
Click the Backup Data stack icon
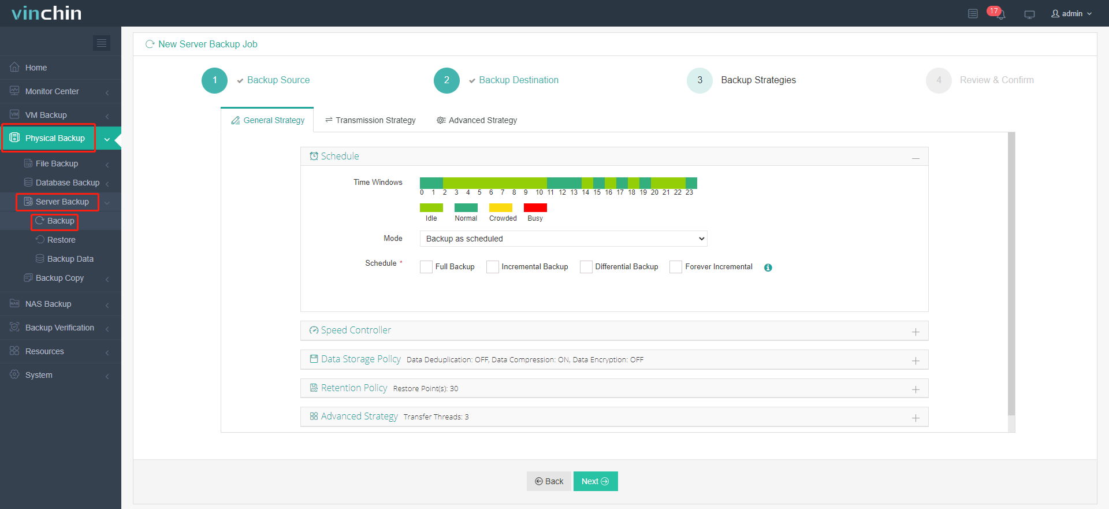[x=40, y=259]
